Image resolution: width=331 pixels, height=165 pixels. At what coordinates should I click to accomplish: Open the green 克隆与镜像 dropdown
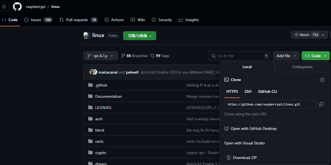[140, 36]
